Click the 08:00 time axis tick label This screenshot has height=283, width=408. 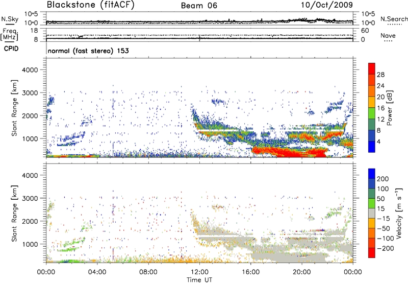148,272
